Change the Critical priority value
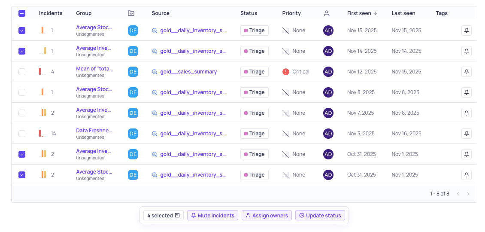The height and width of the screenshot is (232, 485). [296, 72]
